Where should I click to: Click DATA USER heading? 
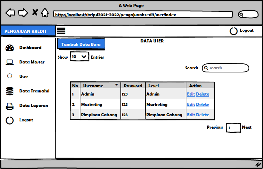point(152,41)
